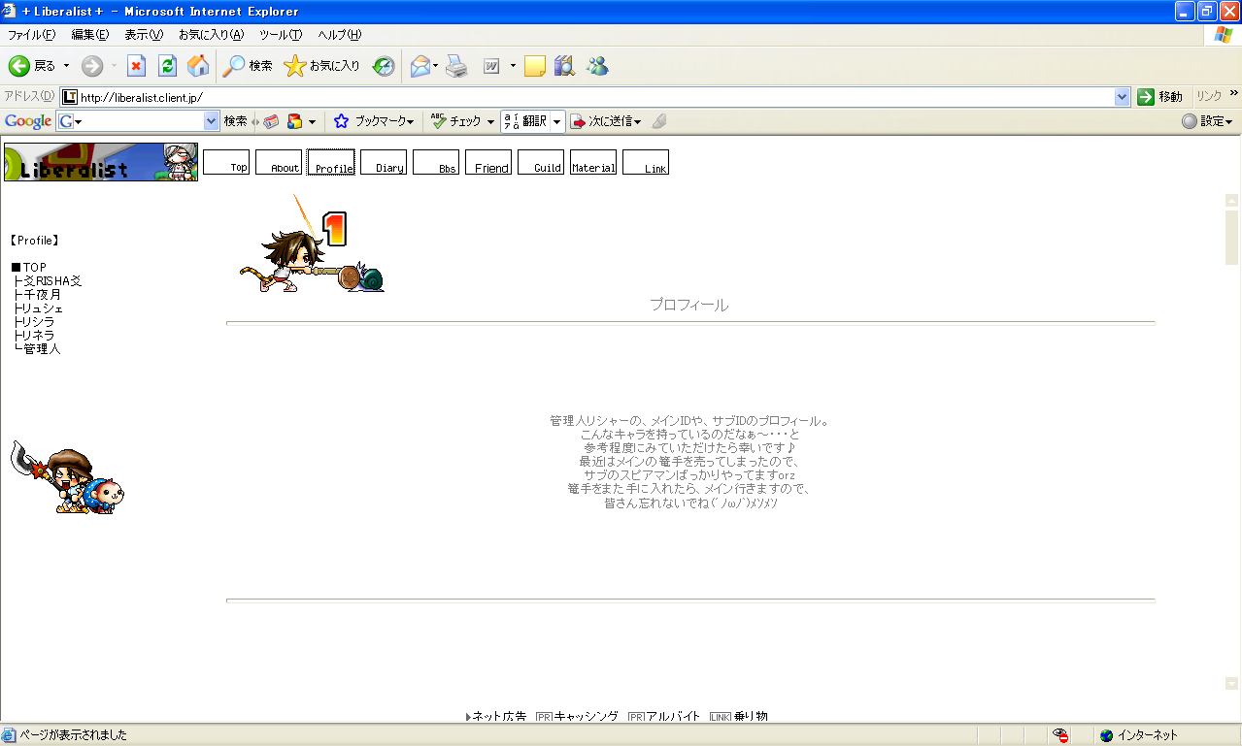1242x746 pixels.
Task: Open the Diary page button
Action: [384, 162]
